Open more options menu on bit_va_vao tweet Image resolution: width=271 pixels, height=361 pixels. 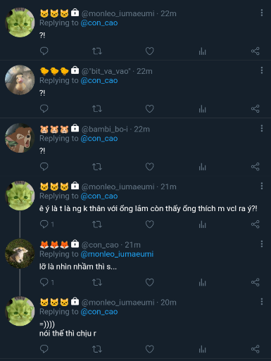[x=262, y=70]
